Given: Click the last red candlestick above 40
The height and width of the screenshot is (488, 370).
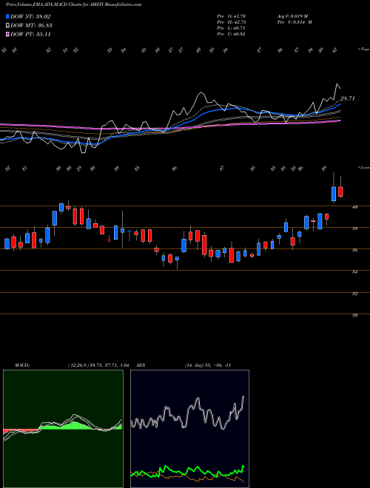Looking at the screenshot, I should coord(340,192).
